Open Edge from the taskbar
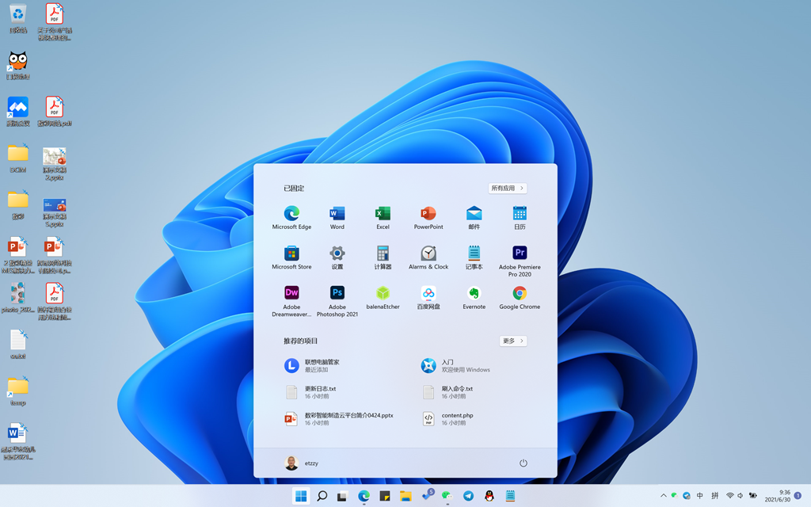Screen dimensions: 811x507 click(364, 496)
